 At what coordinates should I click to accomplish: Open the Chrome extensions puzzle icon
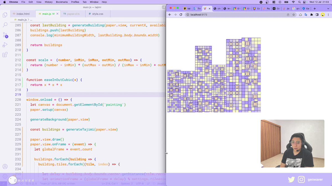pos(312,15)
